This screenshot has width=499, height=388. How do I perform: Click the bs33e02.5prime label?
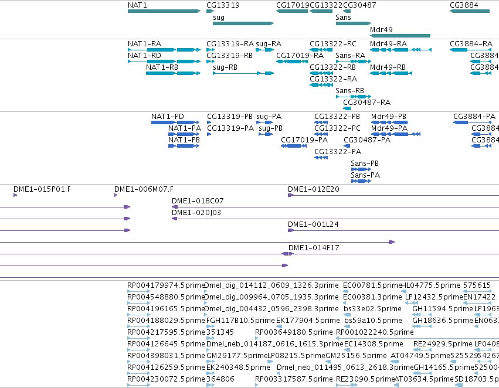(373, 309)
